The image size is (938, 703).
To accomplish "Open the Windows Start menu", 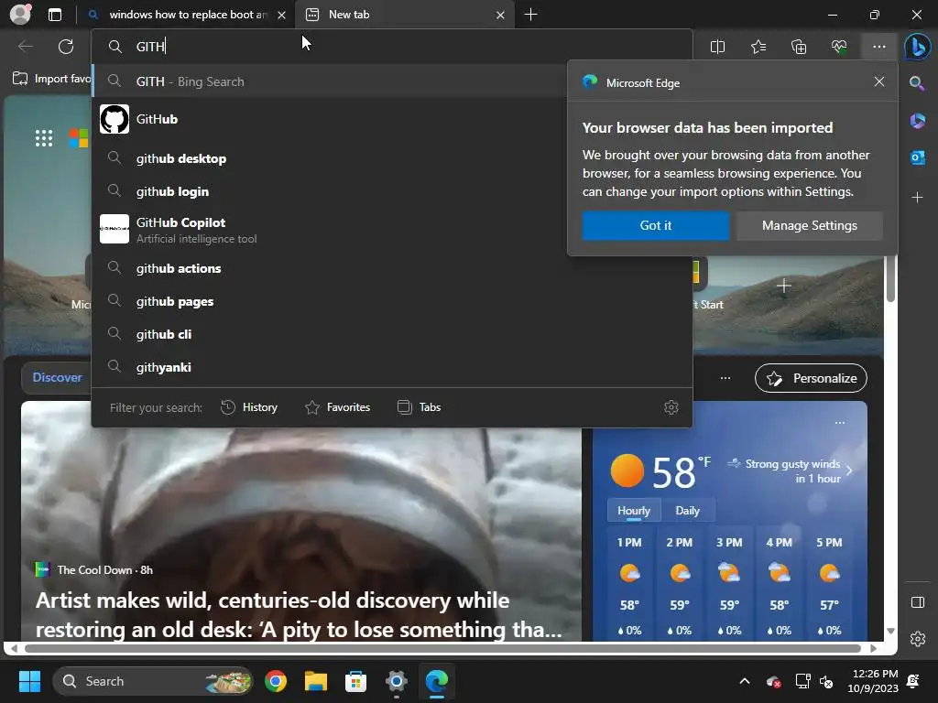I will click(x=29, y=681).
